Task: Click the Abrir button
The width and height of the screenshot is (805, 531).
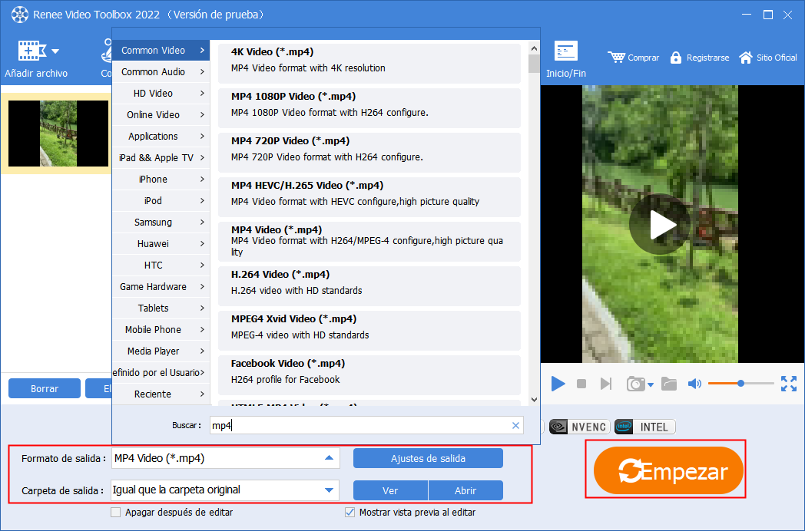Action: tap(465, 490)
